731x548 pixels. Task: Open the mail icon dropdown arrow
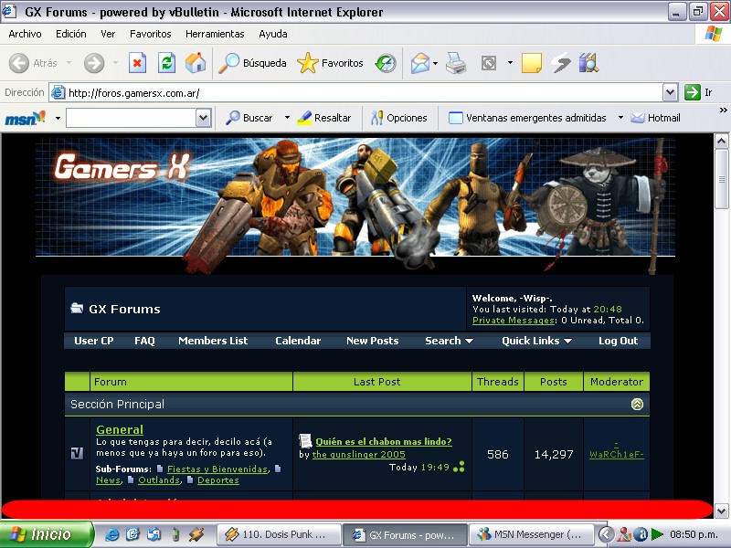[x=436, y=63]
